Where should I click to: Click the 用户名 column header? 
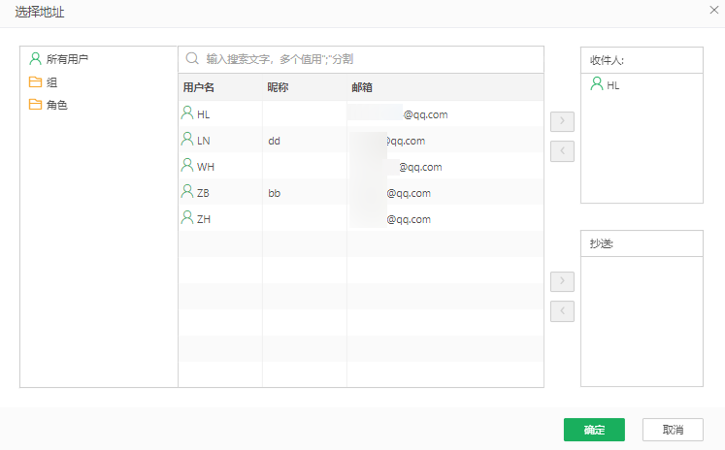pos(199,87)
